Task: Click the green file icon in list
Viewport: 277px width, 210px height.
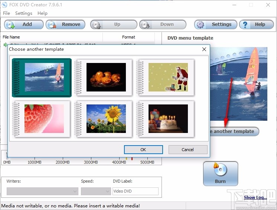Action: click(6, 45)
